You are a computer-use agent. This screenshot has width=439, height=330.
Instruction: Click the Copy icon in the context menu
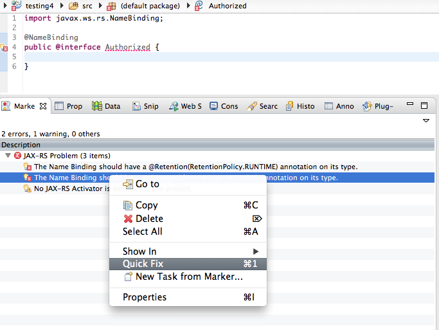[128, 205]
